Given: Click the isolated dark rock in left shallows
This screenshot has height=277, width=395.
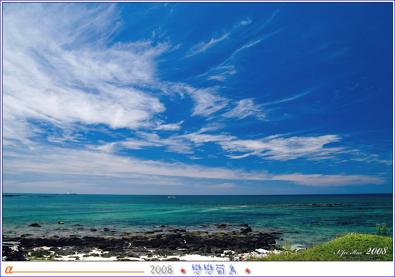Looking at the screenshot, I should 34,225.
